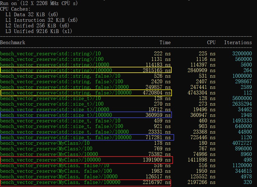Click the '360959 ns' time value

[158, 115]
